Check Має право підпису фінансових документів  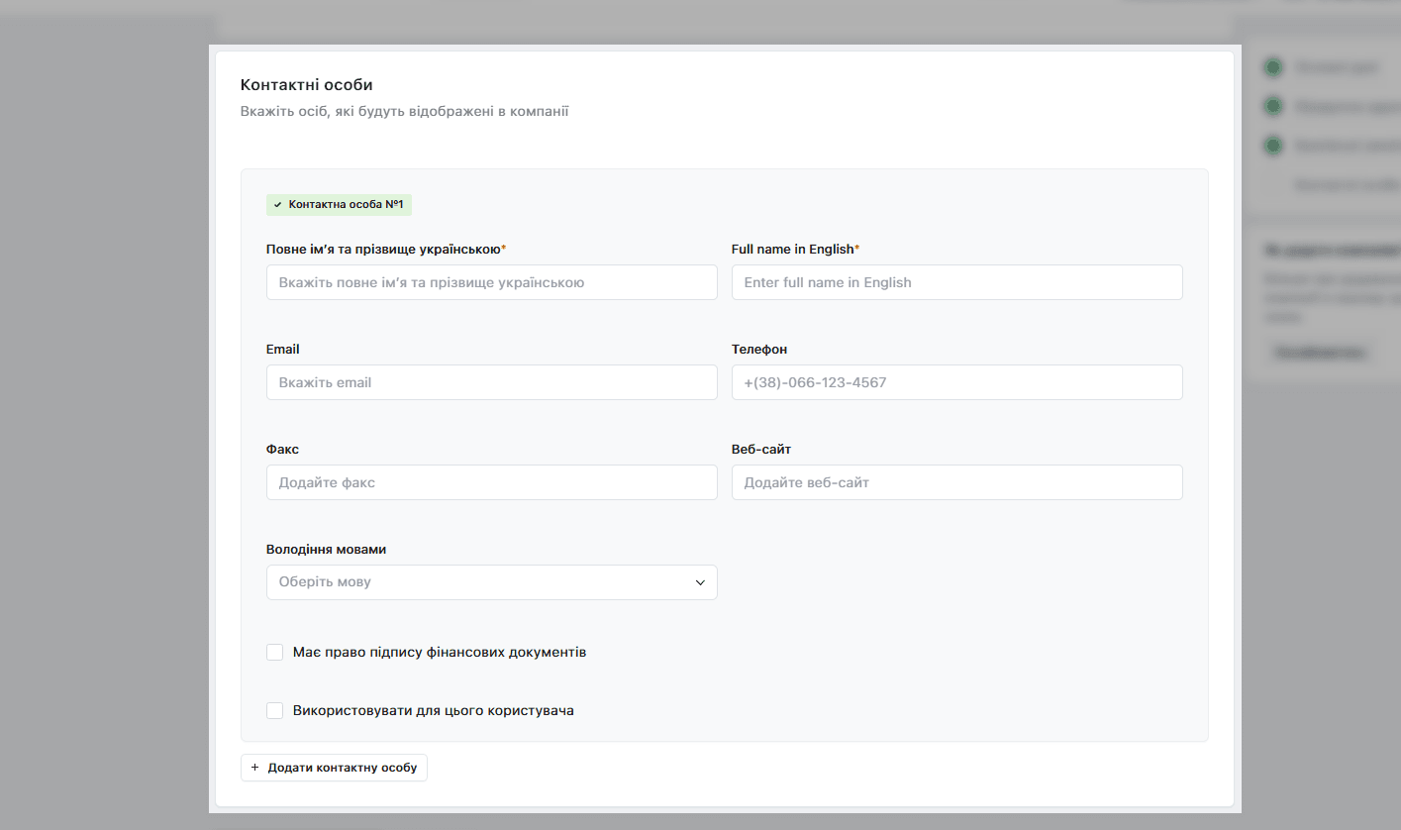pos(275,653)
